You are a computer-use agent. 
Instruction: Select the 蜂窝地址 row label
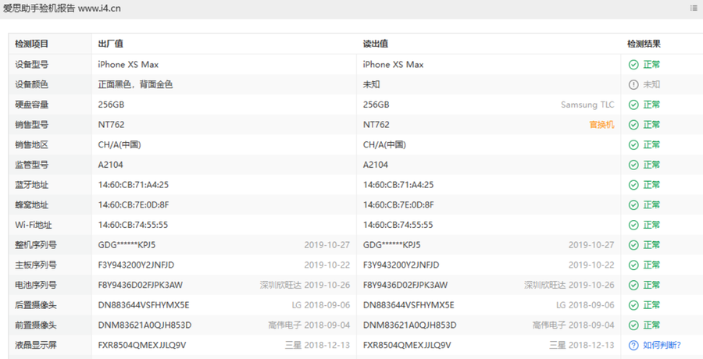[x=31, y=204]
